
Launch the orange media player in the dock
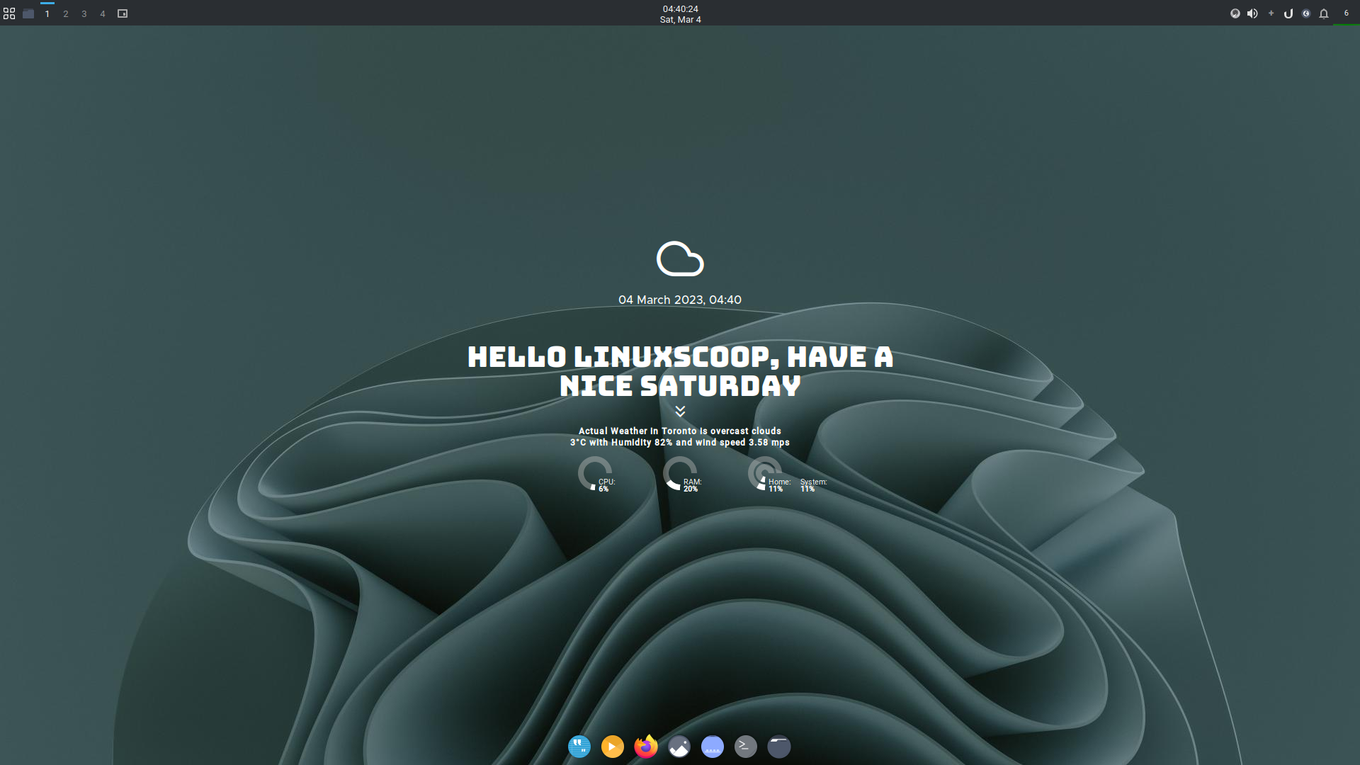613,747
